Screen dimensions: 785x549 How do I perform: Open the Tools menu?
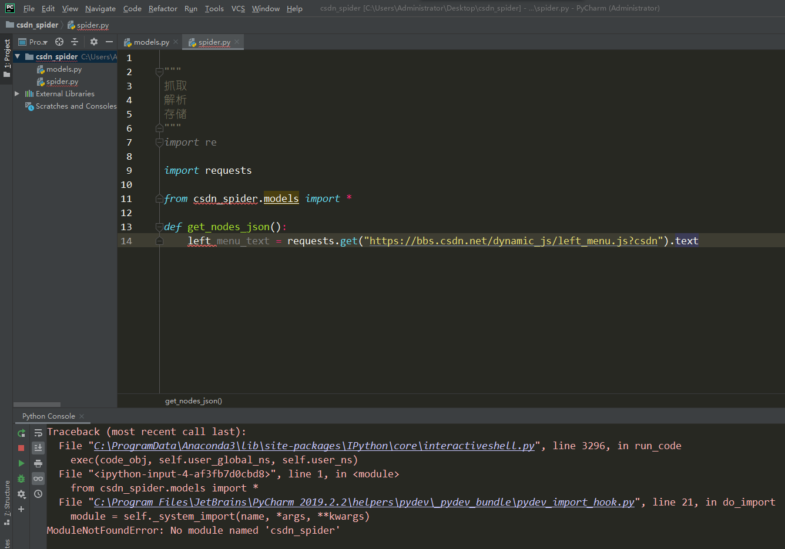[x=214, y=9]
